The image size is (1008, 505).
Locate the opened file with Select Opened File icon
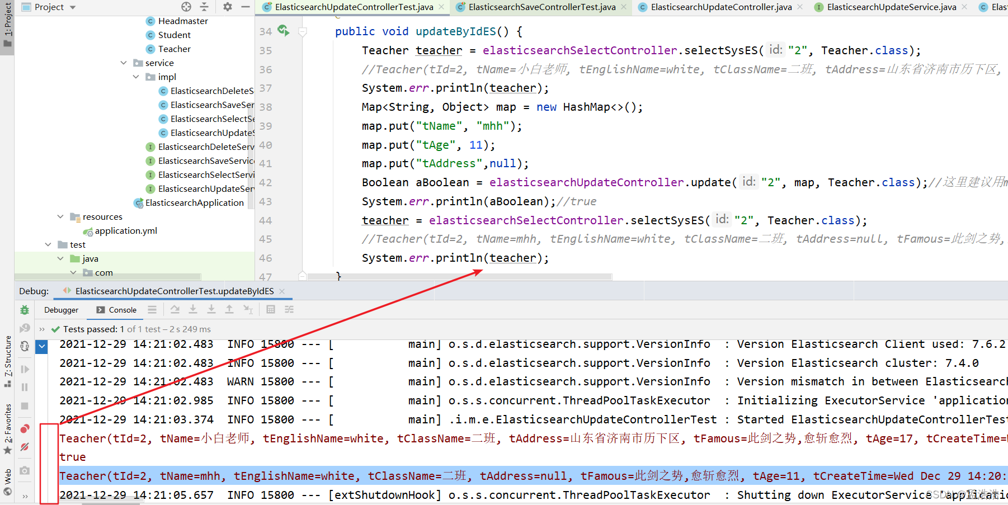click(186, 7)
